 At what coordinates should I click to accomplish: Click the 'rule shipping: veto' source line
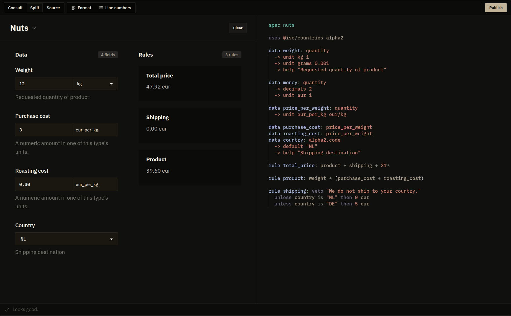(345, 191)
